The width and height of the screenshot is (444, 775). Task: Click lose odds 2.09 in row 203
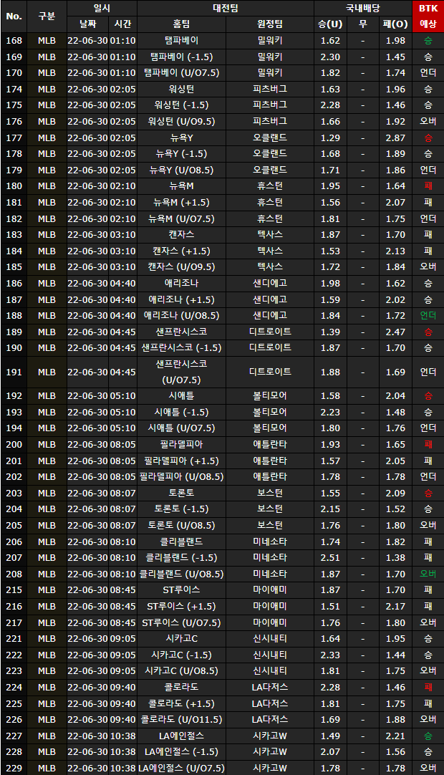coord(395,494)
